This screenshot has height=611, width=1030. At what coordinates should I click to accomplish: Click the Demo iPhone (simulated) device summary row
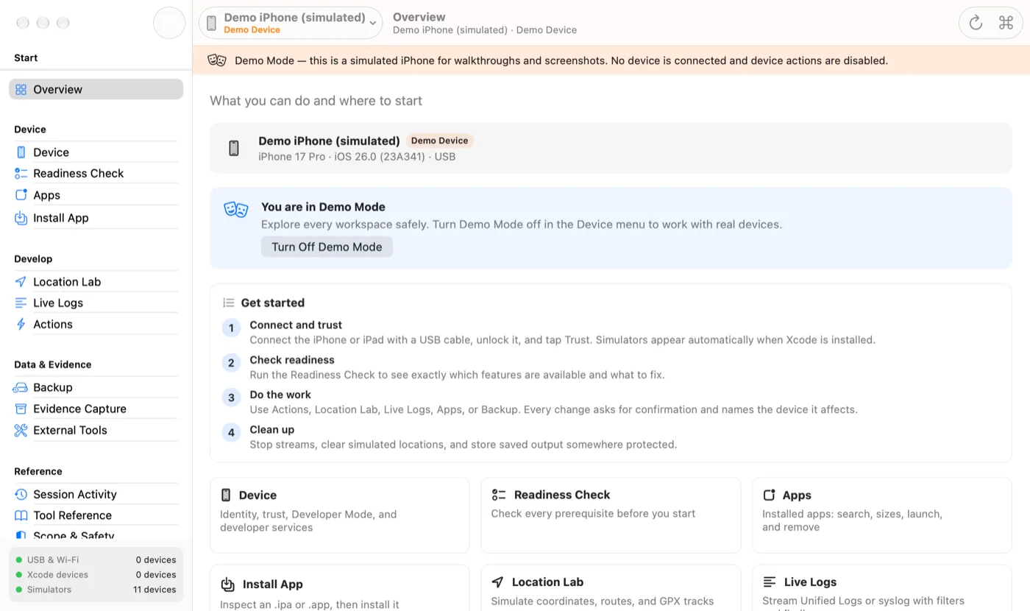click(x=611, y=148)
